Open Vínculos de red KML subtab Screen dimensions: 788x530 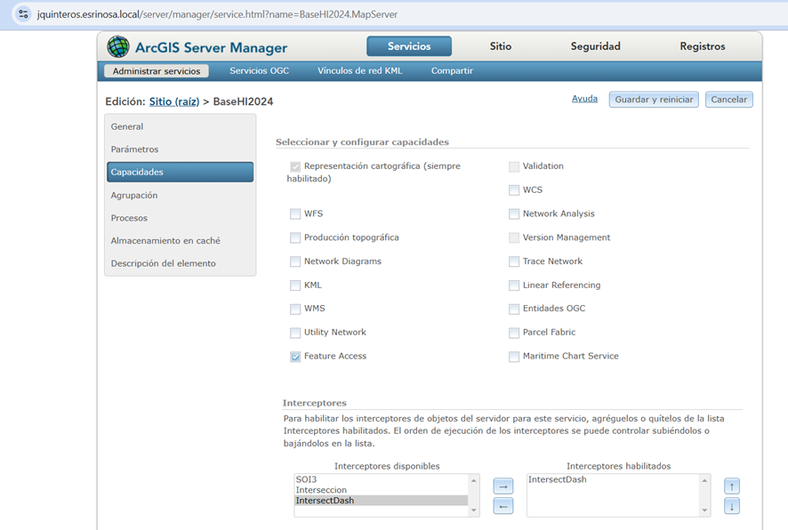360,71
